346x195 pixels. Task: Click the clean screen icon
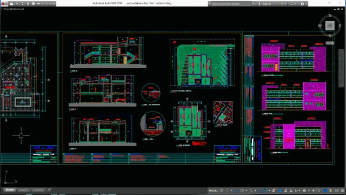336,191
